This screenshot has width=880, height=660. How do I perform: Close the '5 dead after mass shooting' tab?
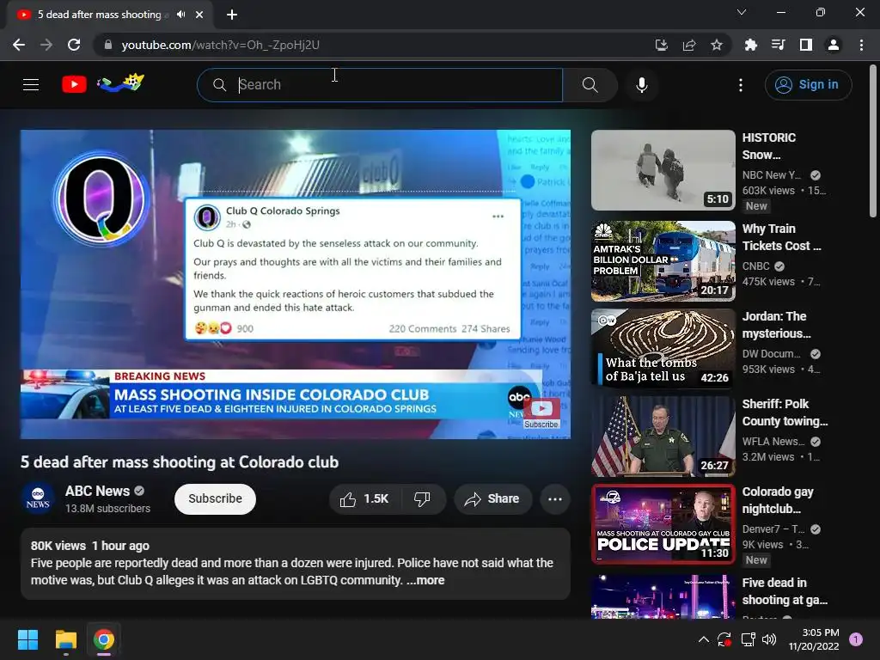click(x=199, y=15)
